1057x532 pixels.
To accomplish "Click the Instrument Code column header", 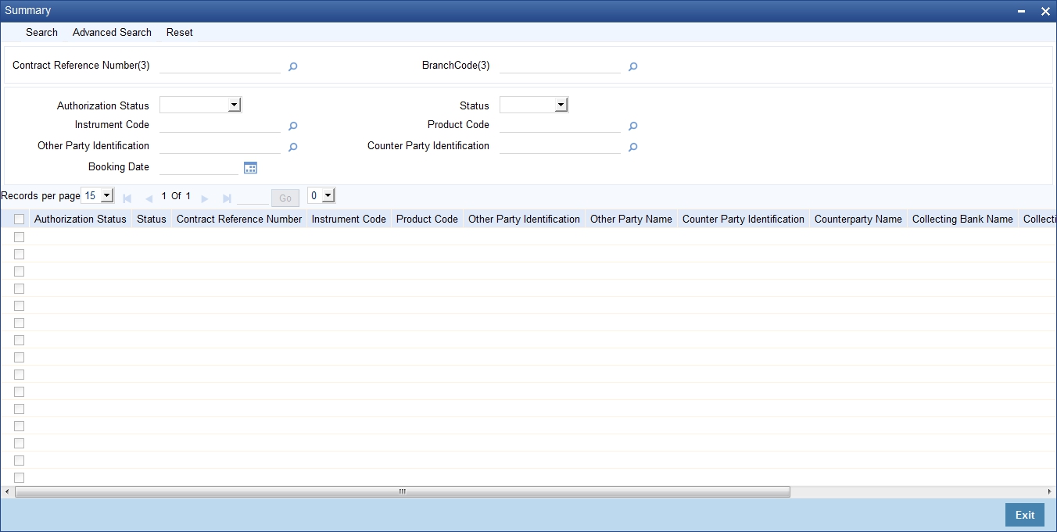I will (x=349, y=219).
